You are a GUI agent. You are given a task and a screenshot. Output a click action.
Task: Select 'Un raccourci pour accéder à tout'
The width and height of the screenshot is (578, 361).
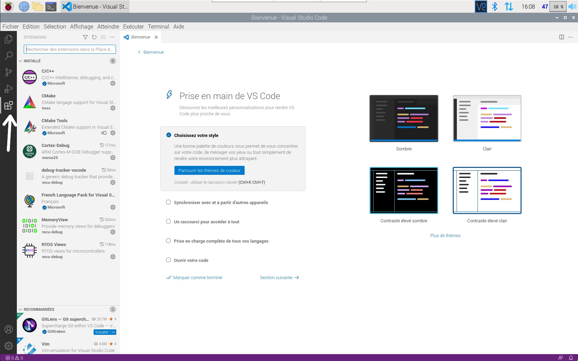pos(206,222)
